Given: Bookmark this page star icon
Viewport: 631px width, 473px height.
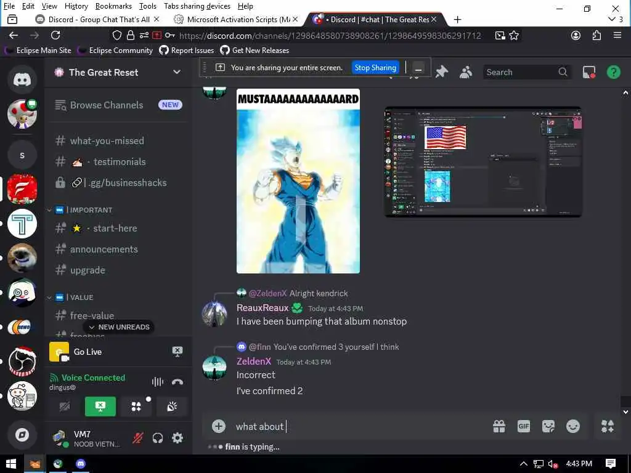Looking at the screenshot, I should (x=514, y=35).
